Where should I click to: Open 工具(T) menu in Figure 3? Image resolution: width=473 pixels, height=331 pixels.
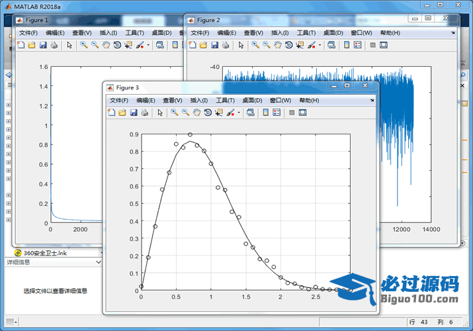click(x=226, y=100)
